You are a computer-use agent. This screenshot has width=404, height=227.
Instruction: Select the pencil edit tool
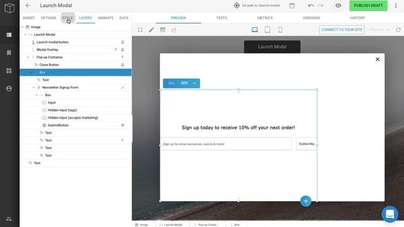(x=151, y=30)
